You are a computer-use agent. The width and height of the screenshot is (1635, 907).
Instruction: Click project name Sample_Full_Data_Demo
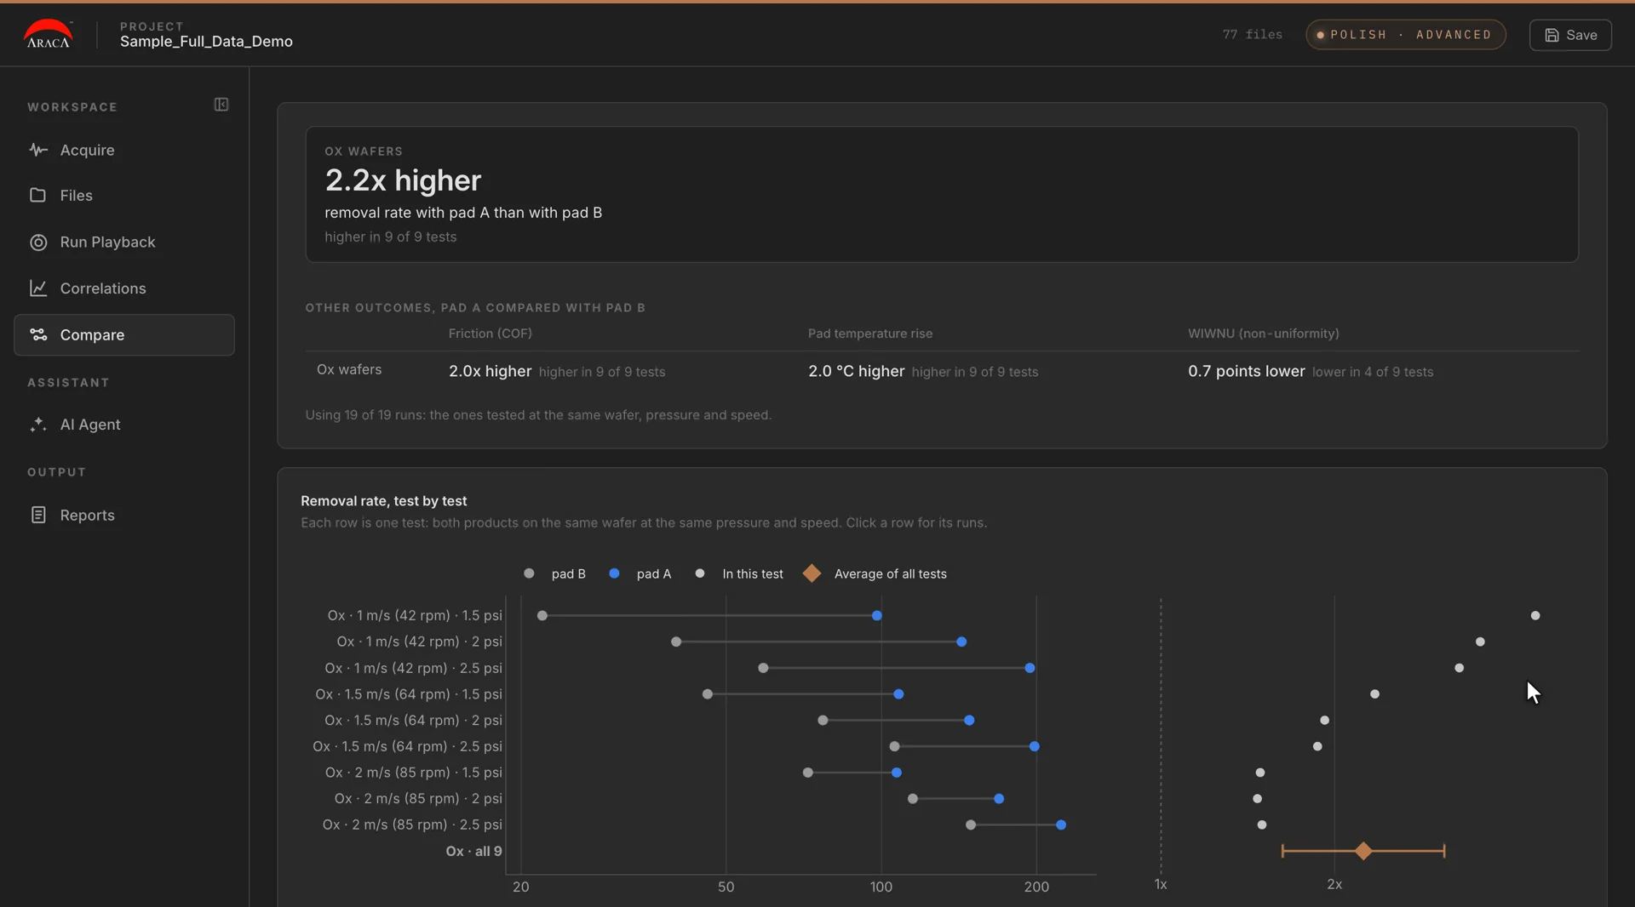click(x=206, y=41)
